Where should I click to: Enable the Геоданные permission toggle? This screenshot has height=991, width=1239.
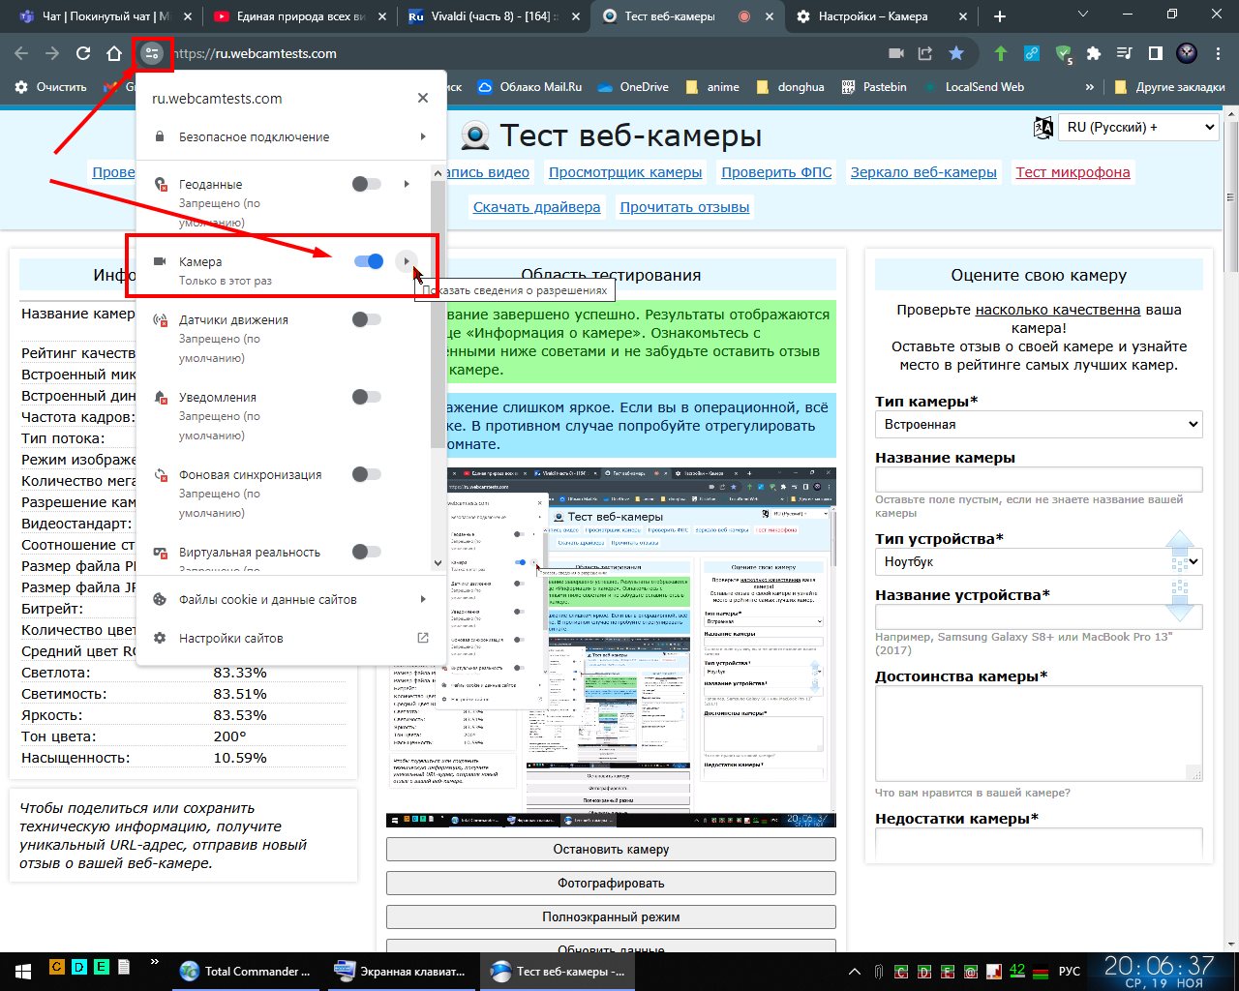click(366, 184)
